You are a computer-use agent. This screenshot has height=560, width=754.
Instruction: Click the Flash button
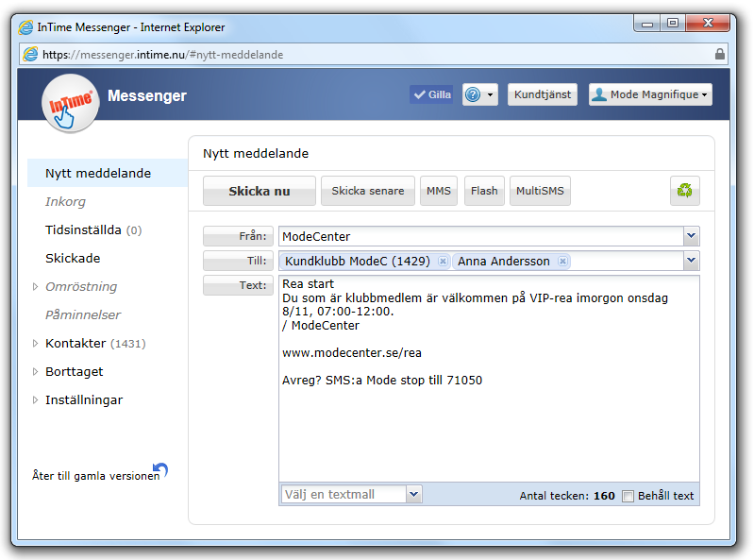pos(484,191)
